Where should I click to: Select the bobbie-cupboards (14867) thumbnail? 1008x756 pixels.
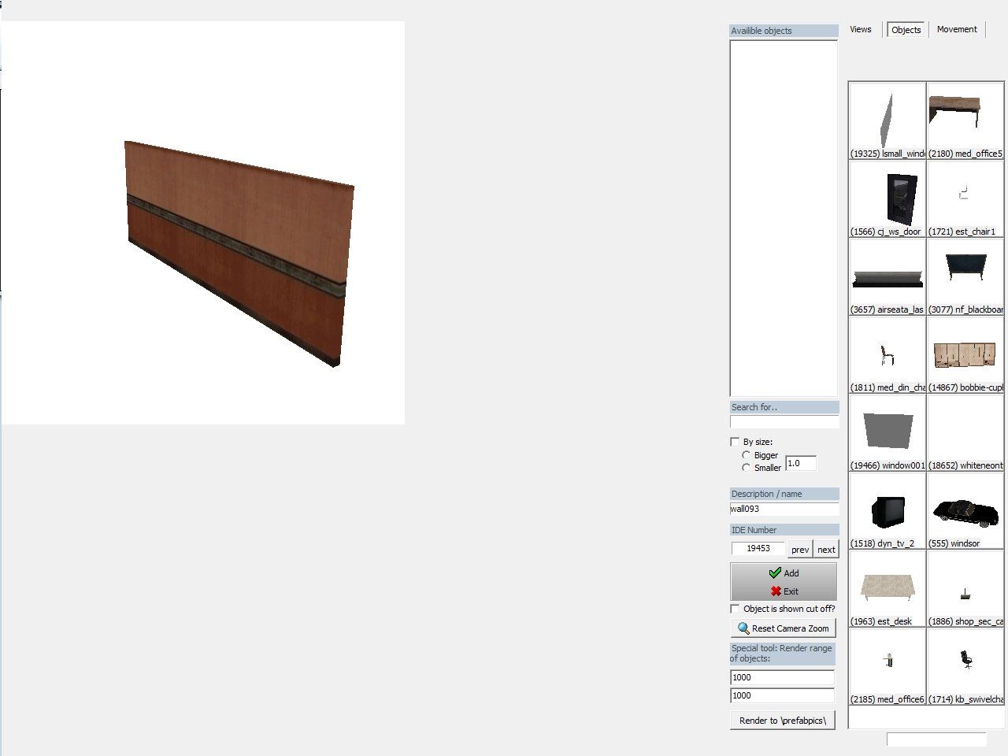point(965,354)
